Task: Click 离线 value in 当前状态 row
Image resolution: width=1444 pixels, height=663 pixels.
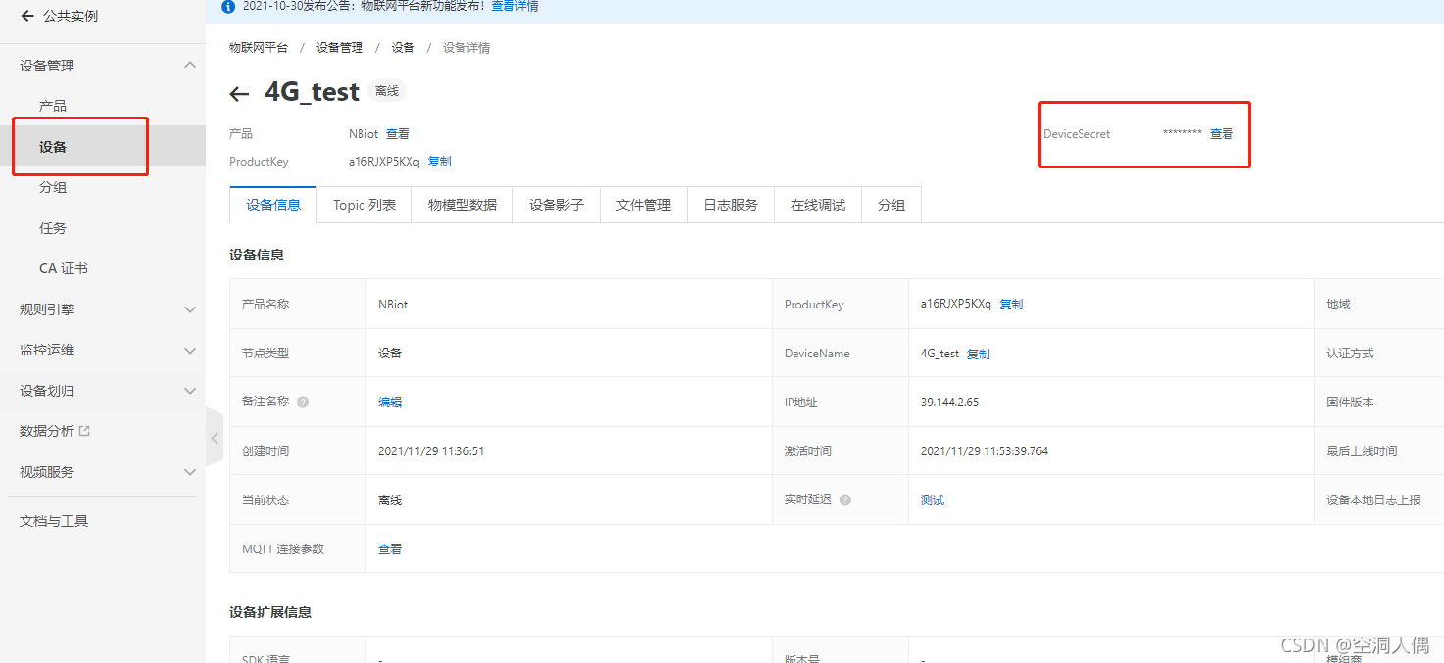Action: [390, 500]
